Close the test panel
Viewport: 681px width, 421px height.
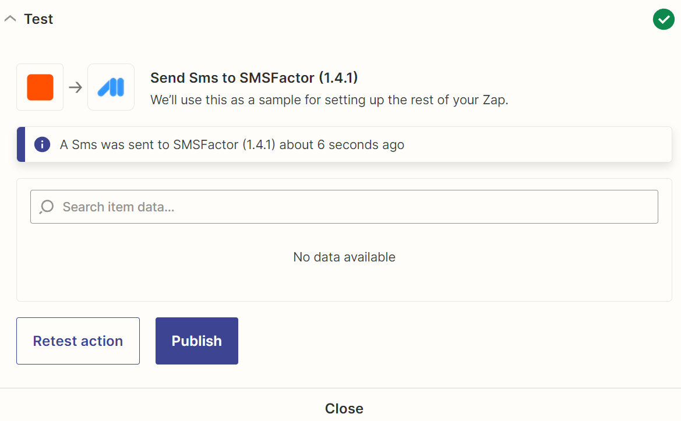[x=344, y=408]
